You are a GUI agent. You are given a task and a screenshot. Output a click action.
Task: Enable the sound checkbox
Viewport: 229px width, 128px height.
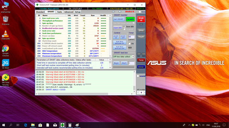tap(138, 76)
